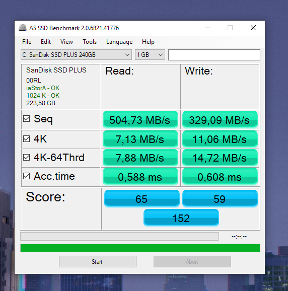
Task: Click the AS SSD Benchmark title bar icon
Action: coord(23,28)
